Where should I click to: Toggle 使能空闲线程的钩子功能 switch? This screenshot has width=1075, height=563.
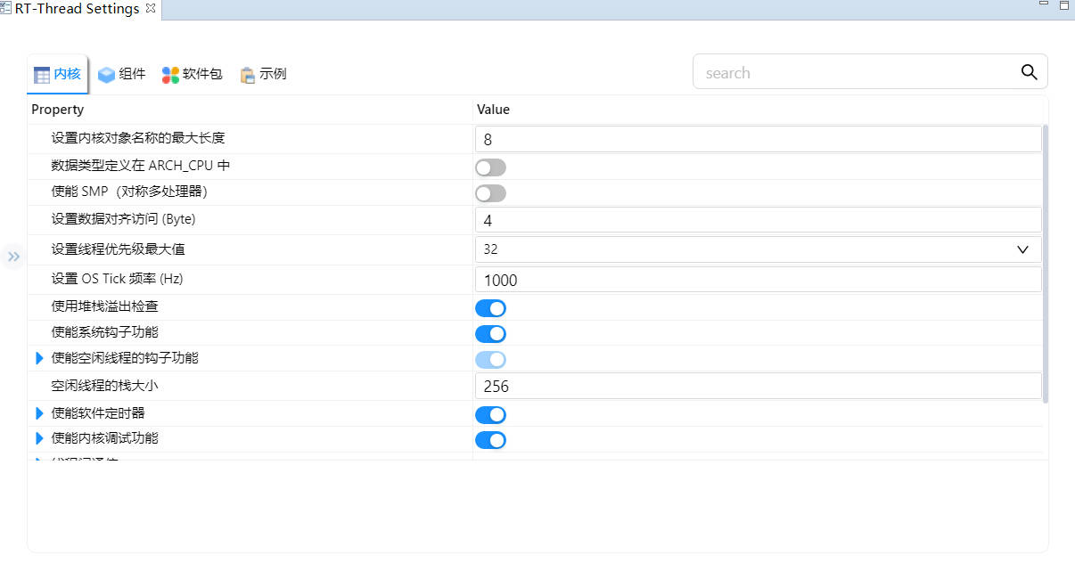tap(490, 359)
